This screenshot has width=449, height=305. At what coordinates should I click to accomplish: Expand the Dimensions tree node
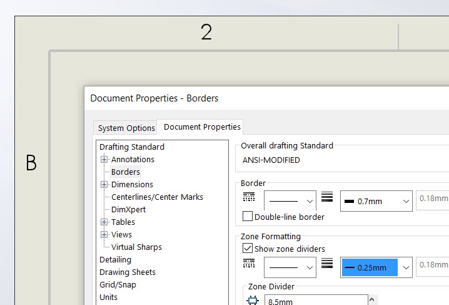click(x=104, y=184)
